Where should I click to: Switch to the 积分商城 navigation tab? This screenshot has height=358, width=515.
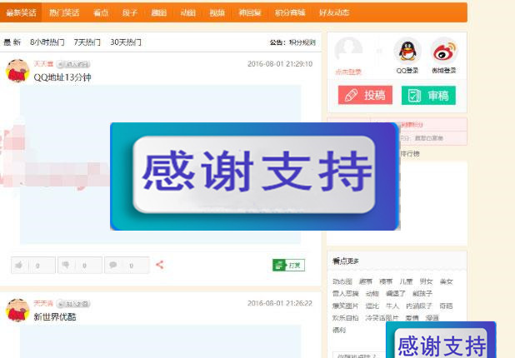coord(290,12)
